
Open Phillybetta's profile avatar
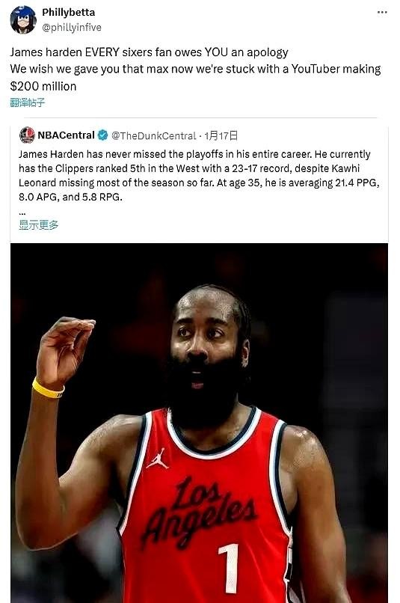(23, 19)
